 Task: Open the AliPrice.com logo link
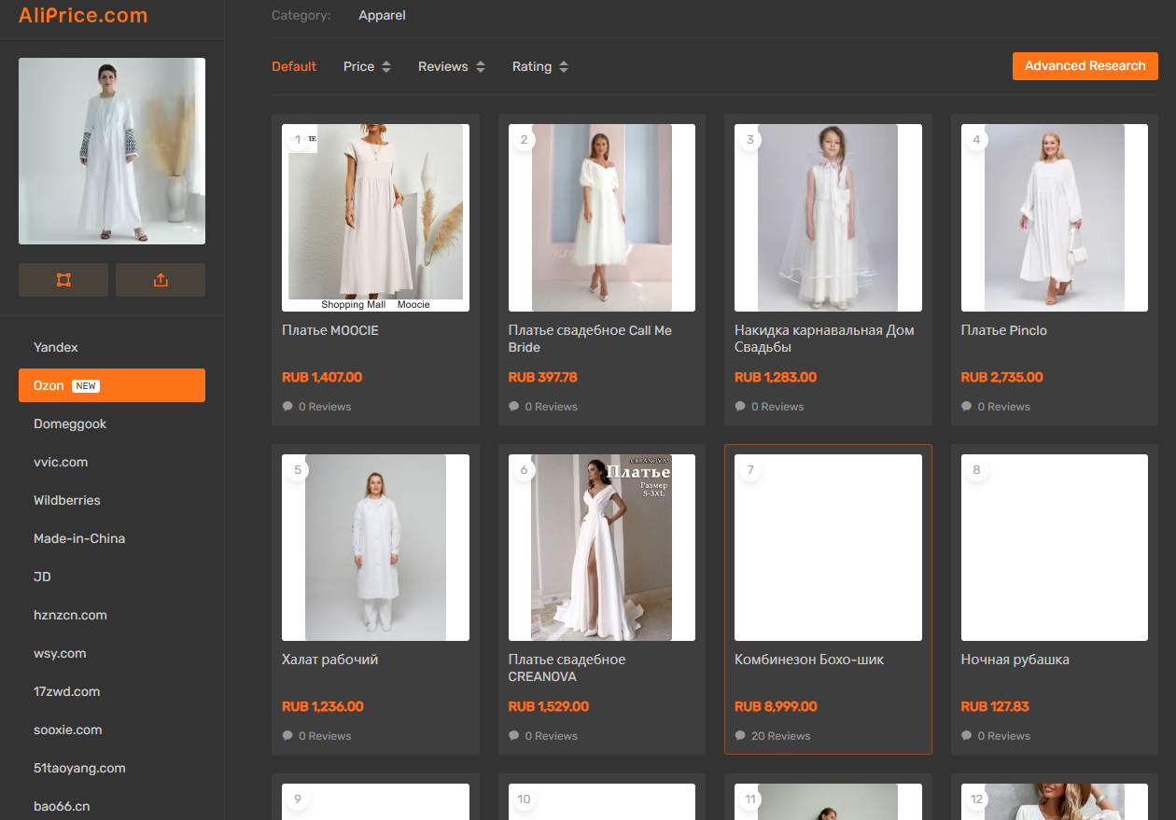[x=83, y=15]
